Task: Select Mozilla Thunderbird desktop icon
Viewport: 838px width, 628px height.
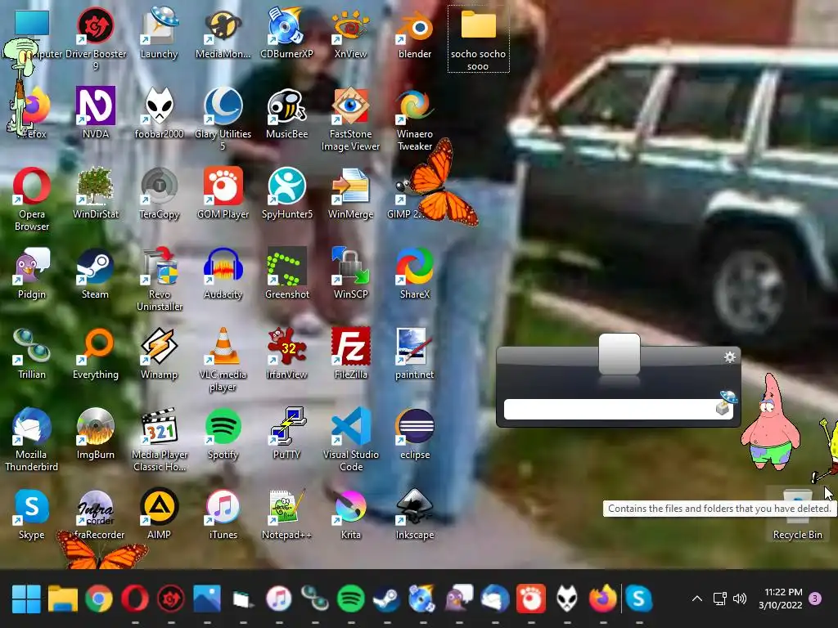Action: click(32, 439)
